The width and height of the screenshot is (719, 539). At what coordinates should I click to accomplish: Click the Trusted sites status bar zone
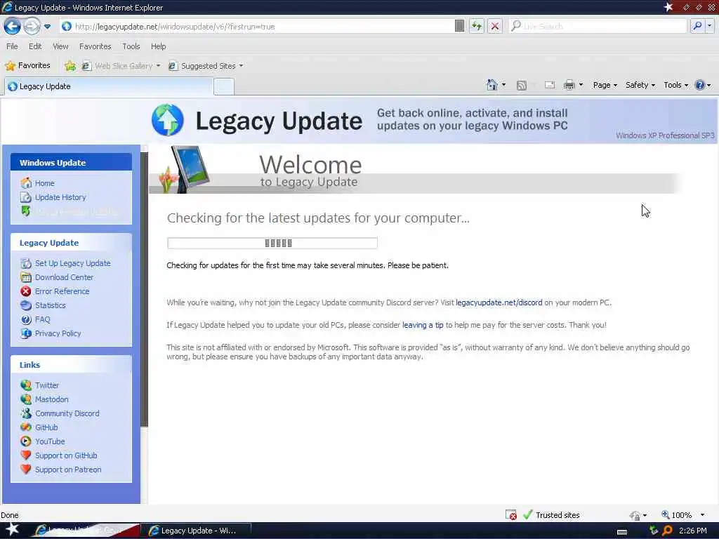click(x=552, y=515)
